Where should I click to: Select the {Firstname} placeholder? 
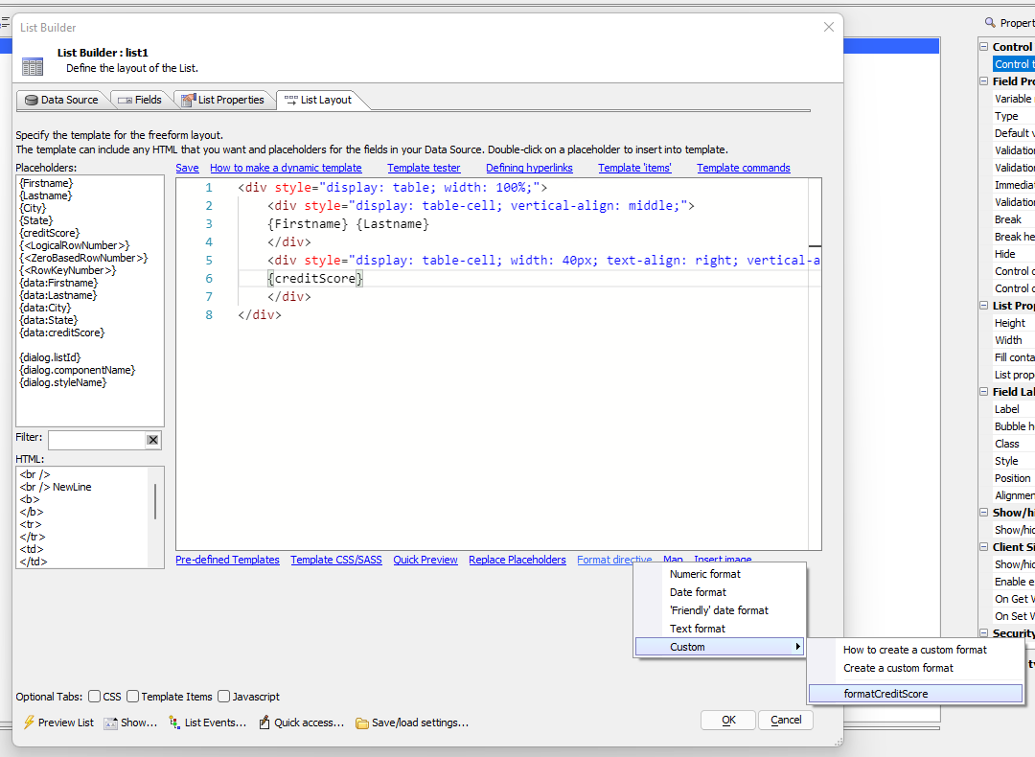coord(46,183)
